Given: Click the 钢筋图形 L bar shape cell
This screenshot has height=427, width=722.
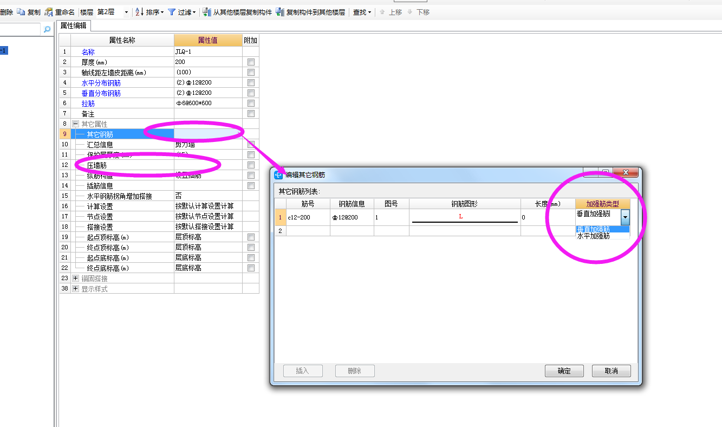Looking at the screenshot, I should [465, 217].
